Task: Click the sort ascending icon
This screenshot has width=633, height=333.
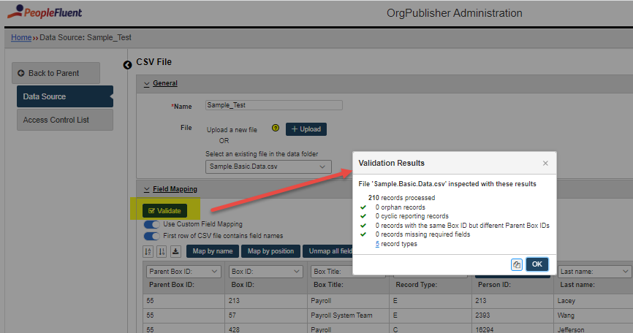Action: tap(148, 251)
